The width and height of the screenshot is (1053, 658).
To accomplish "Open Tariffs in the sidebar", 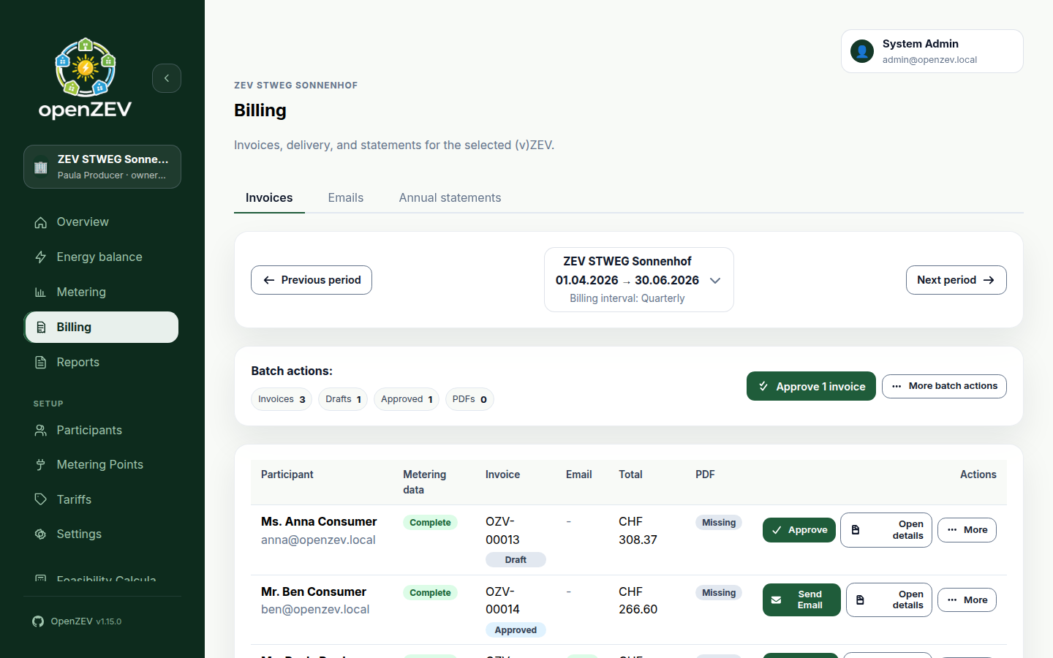I will pyautogui.click(x=102, y=499).
